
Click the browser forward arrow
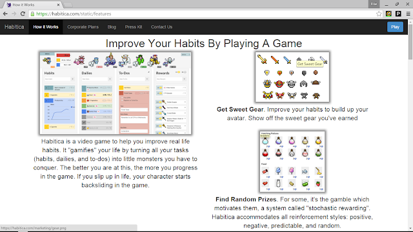click(x=14, y=14)
